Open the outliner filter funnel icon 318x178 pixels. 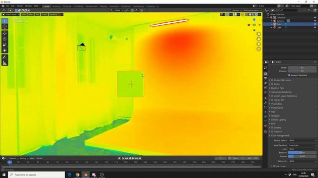click(309, 10)
